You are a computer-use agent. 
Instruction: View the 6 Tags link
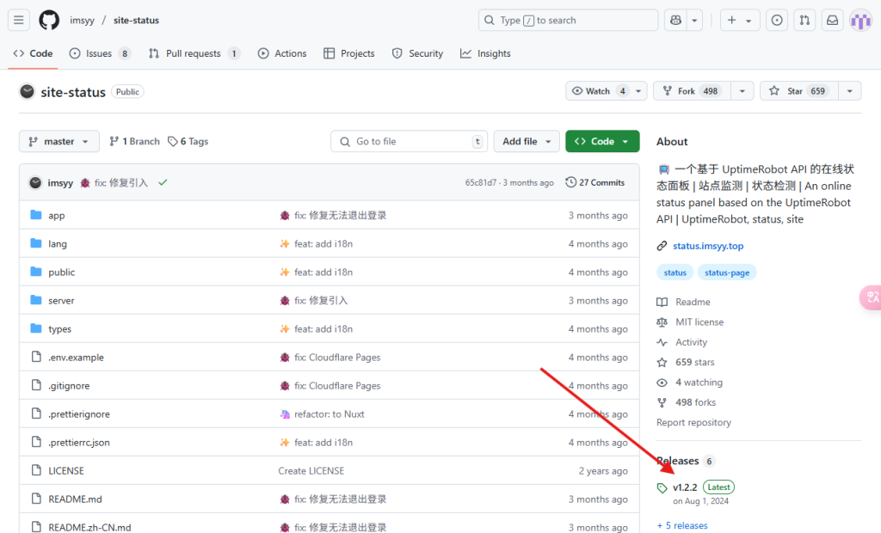click(x=188, y=142)
